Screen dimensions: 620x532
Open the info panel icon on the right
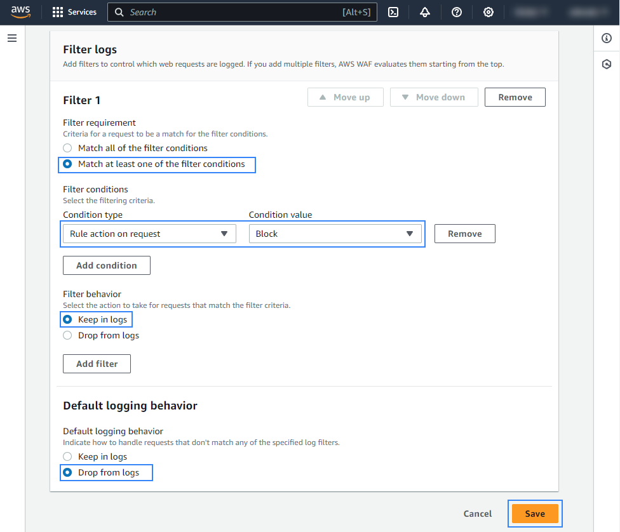coord(607,39)
